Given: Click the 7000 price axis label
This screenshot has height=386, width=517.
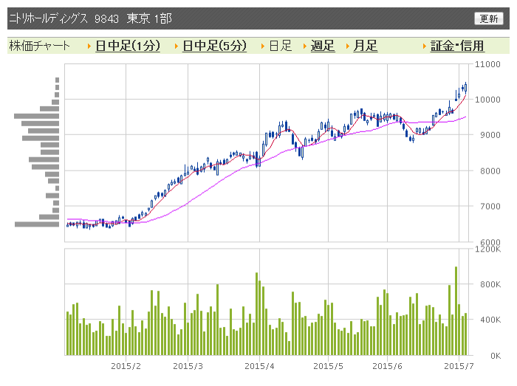Looking at the screenshot, I should (490, 207).
